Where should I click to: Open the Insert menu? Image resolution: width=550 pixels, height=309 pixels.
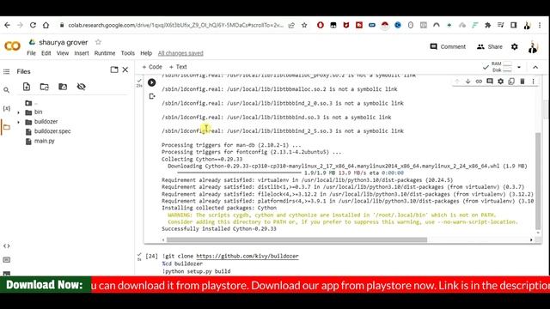(x=82, y=53)
